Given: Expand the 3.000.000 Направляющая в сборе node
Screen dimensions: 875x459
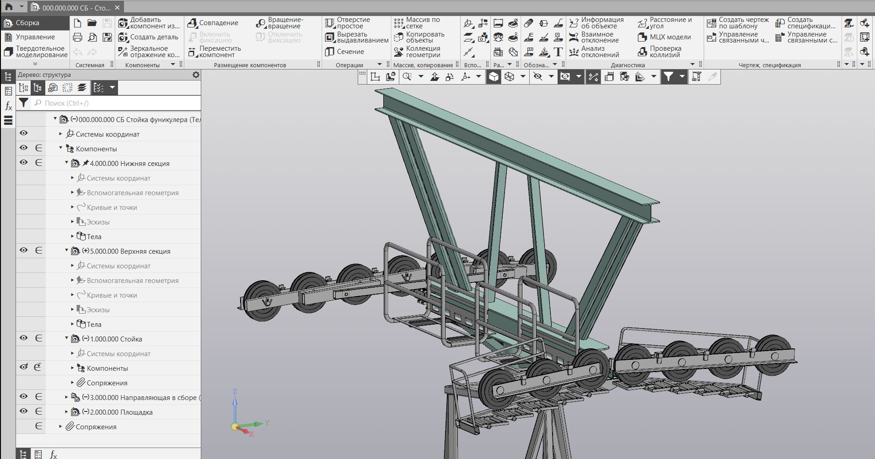Looking at the screenshot, I should 66,397.
